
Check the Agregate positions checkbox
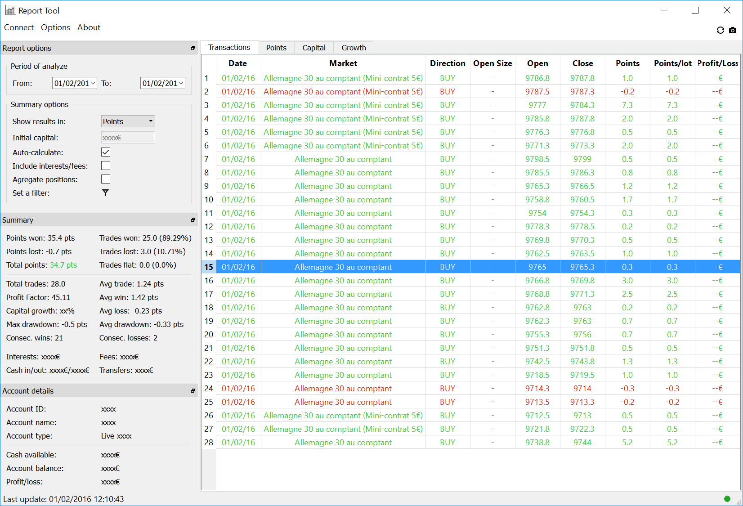pyautogui.click(x=106, y=179)
